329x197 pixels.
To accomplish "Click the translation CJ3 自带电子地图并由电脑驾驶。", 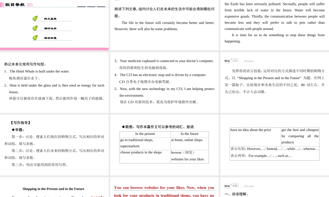I will pyautogui.click(x=146, y=82).
